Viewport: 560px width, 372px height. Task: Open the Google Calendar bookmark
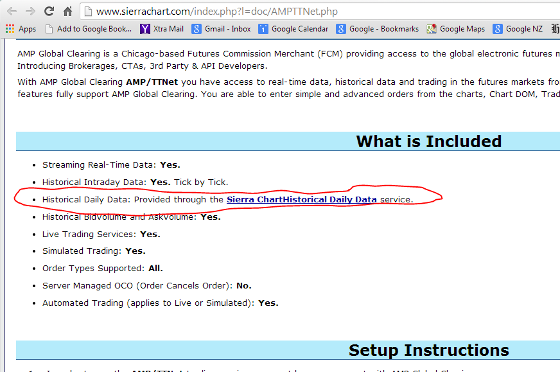tap(293, 29)
